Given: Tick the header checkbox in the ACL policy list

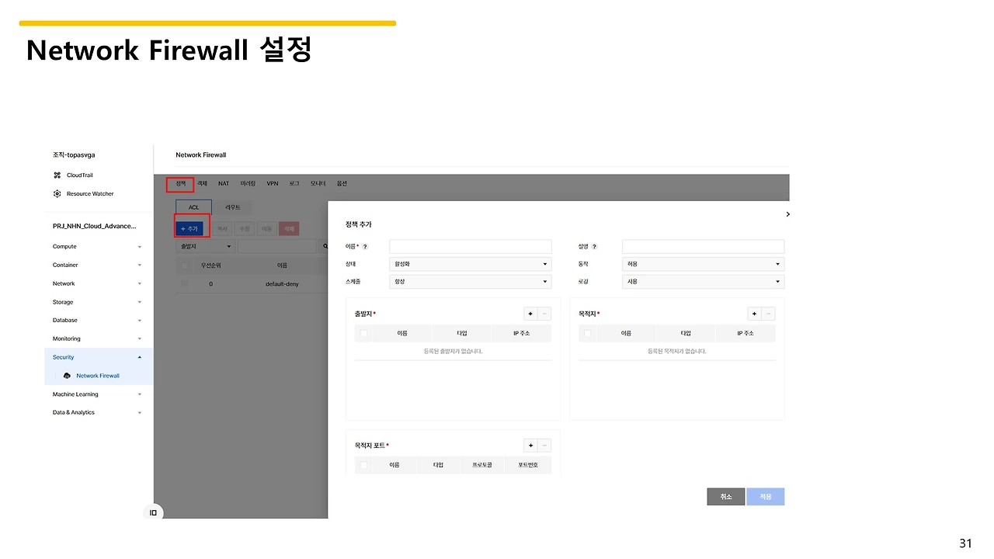Looking at the screenshot, I should 184,266.
